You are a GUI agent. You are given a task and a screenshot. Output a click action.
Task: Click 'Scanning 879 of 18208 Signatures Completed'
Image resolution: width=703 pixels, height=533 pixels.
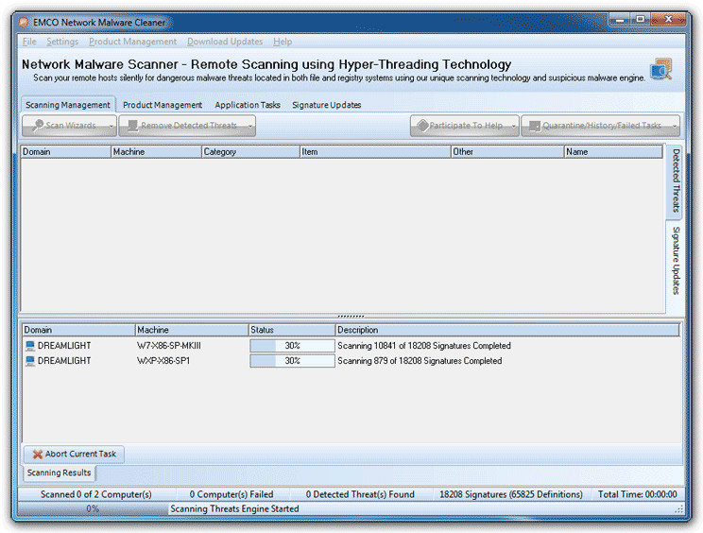[x=420, y=361]
